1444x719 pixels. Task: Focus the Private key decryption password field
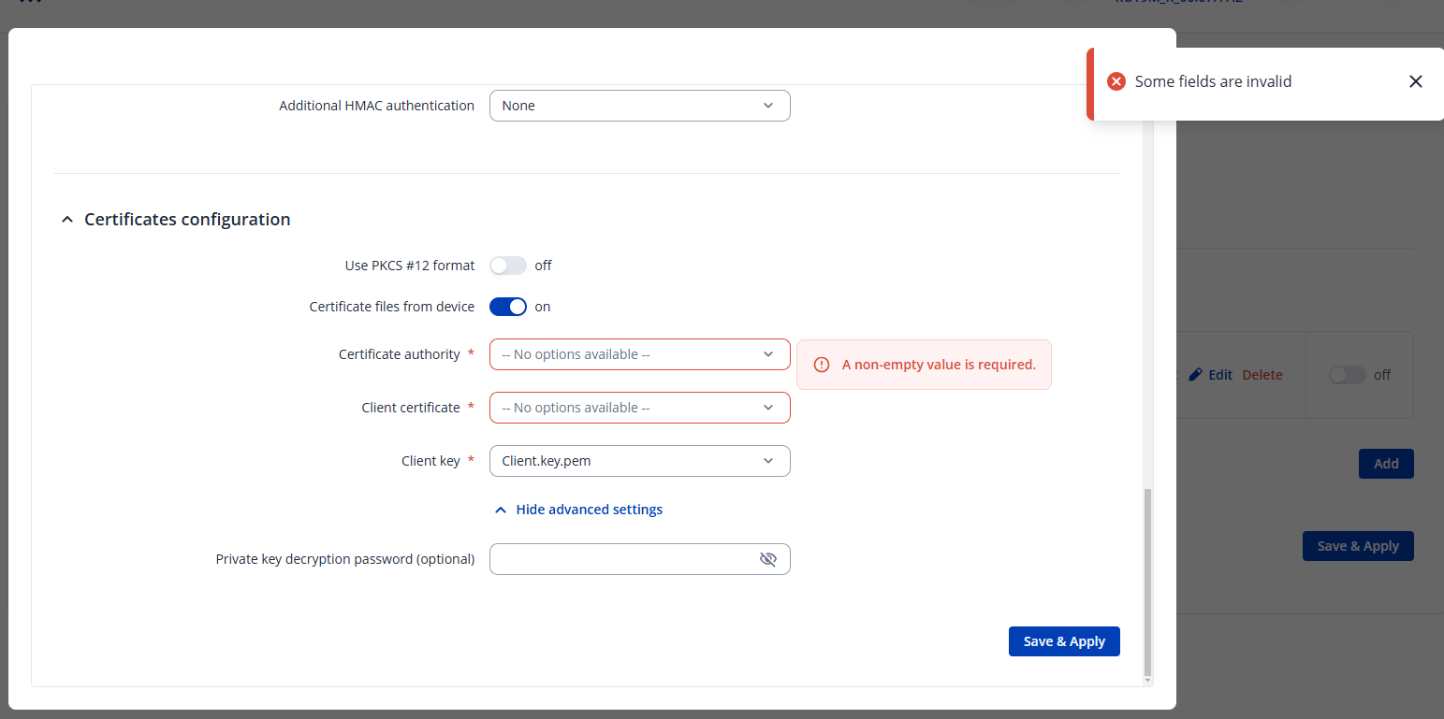tap(622, 559)
